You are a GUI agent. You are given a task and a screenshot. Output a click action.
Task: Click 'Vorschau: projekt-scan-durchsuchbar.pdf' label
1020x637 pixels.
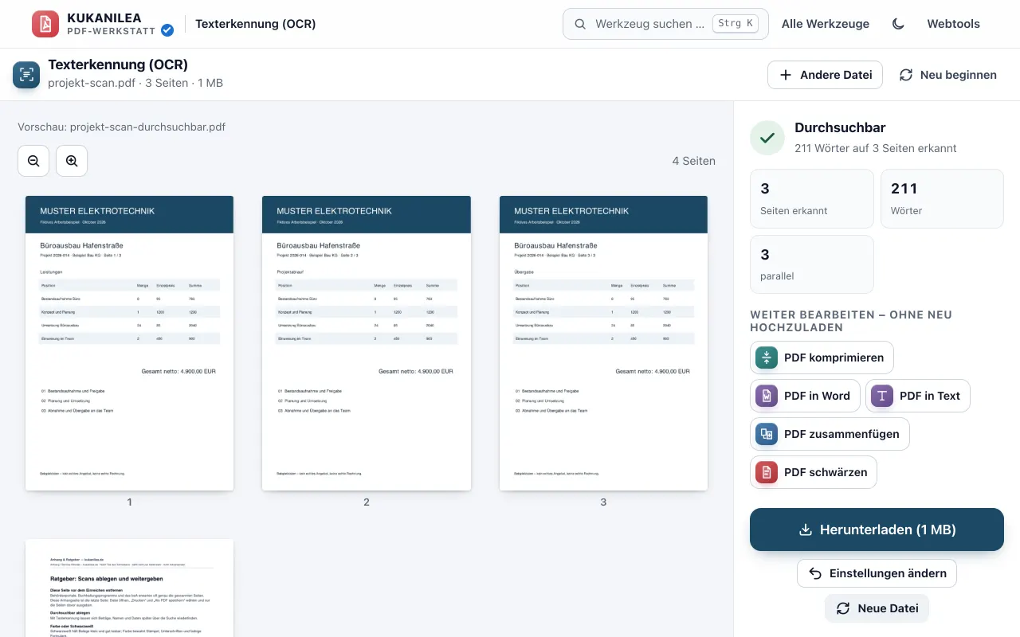pos(121,127)
